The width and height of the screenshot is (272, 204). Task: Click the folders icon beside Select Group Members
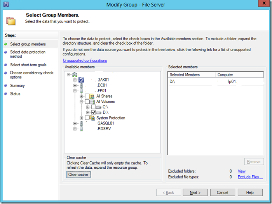click(x=11, y=21)
